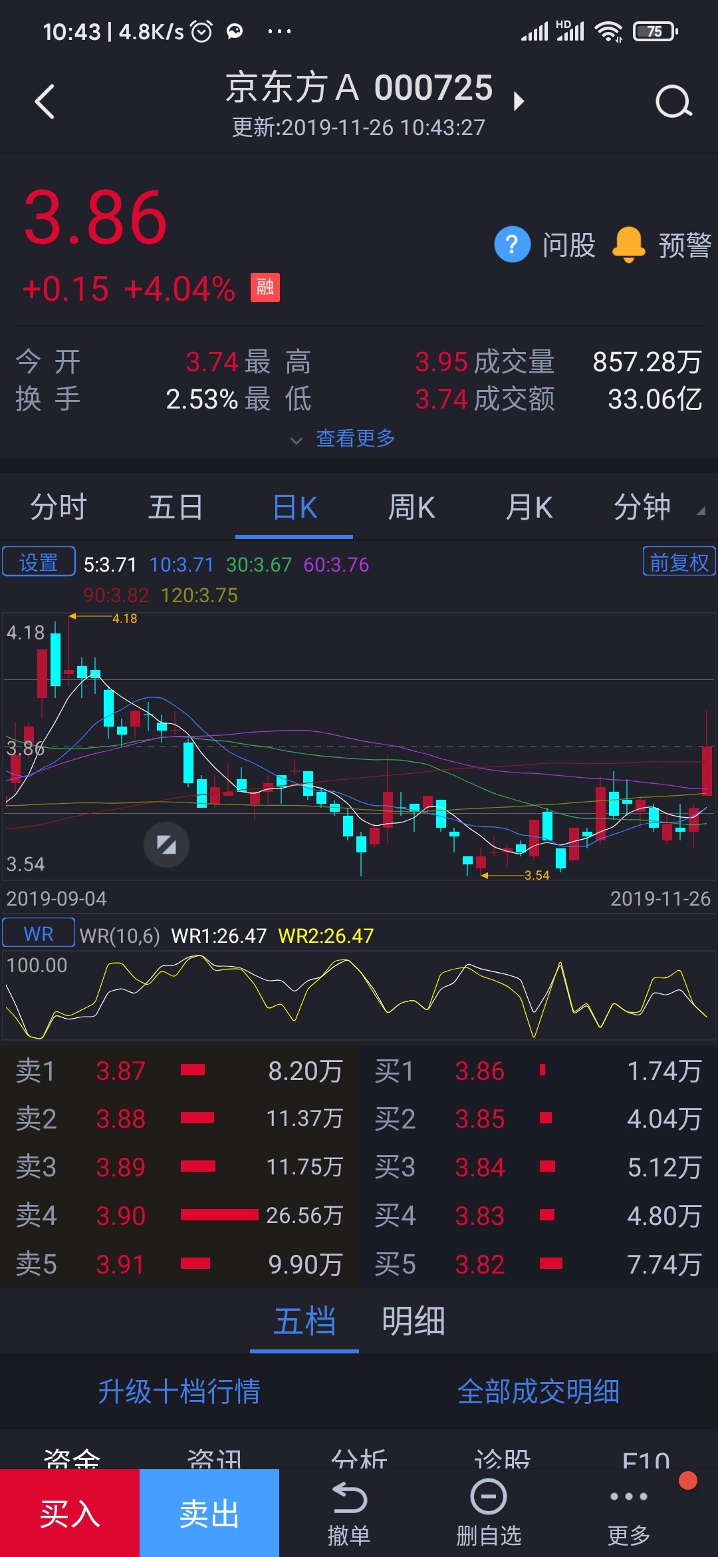Open the 分钟 interval dropdown arrow
This screenshot has height=1557, width=718.
[701, 510]
